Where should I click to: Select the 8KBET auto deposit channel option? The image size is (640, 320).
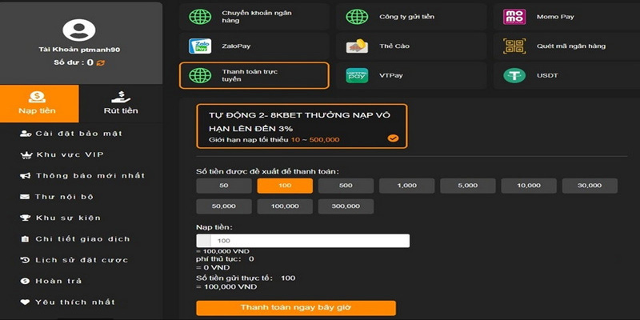pyautogui.click(x=301, y=126)
